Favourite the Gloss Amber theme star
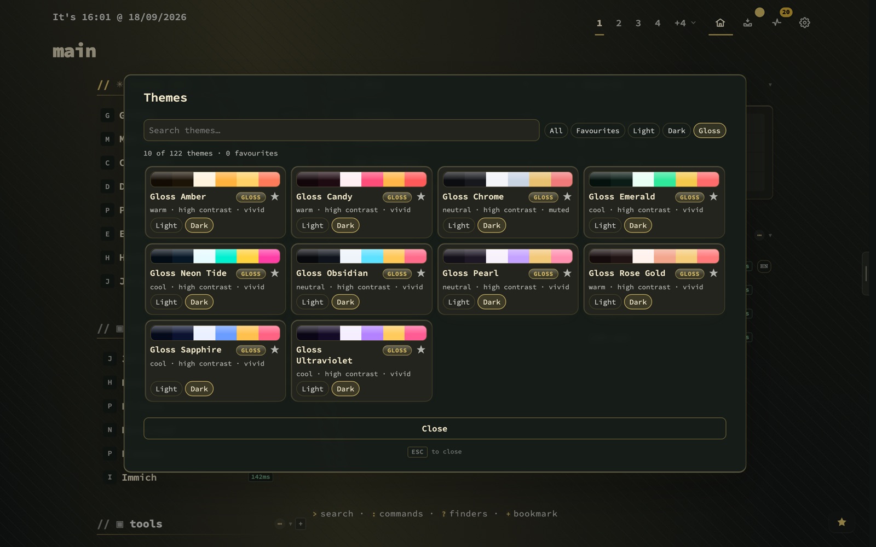 click(275, 196)
